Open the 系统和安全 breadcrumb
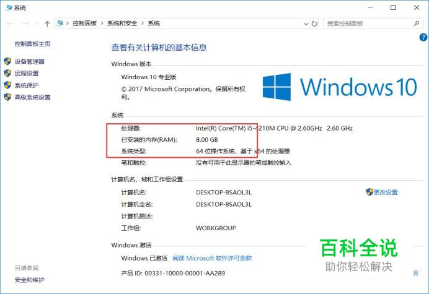Screen dimensions: 429x294 (x=122, y=24)
